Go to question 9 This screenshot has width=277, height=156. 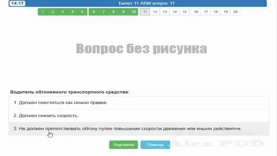coord(123,12)
